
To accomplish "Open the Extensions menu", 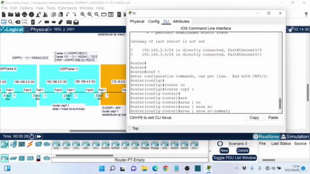I will 67,8.
